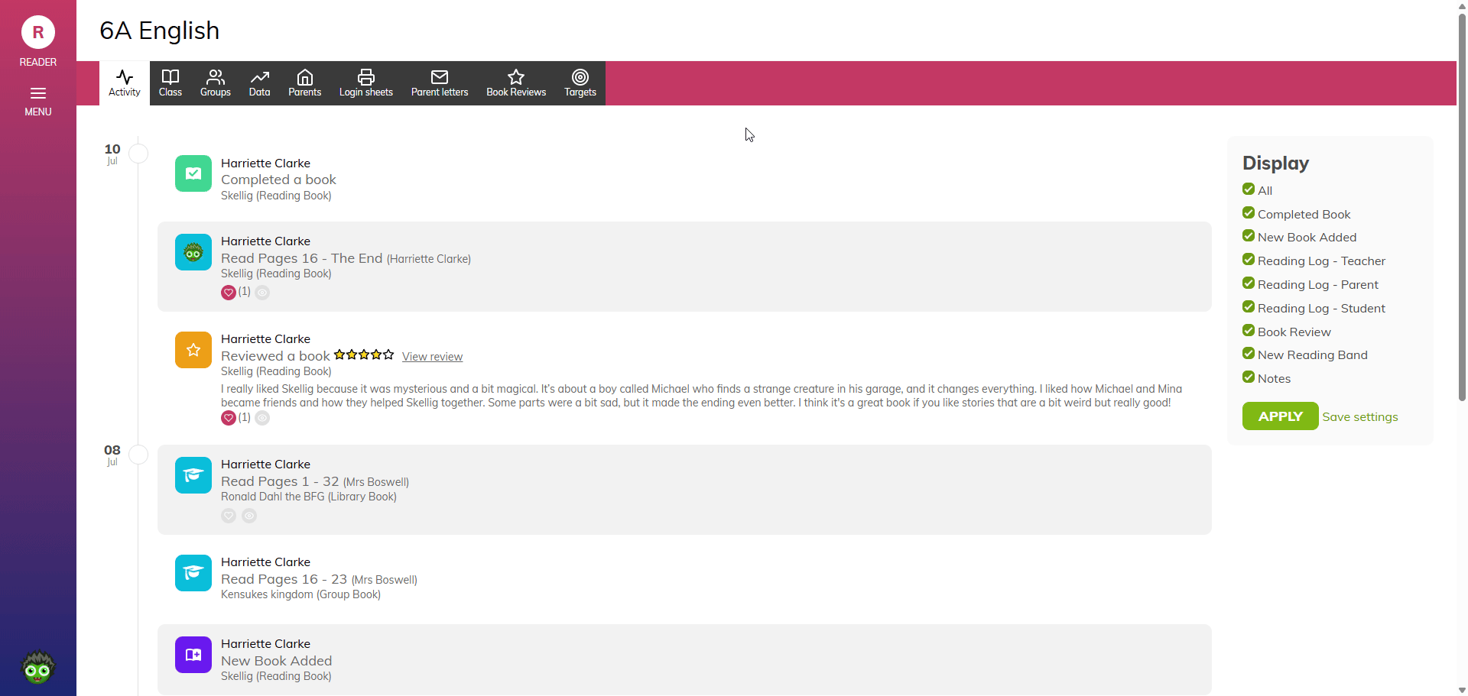Screen dimensions: 1468x696
Task: Click the '6A English' page title
Action: [x=159, y=31]
